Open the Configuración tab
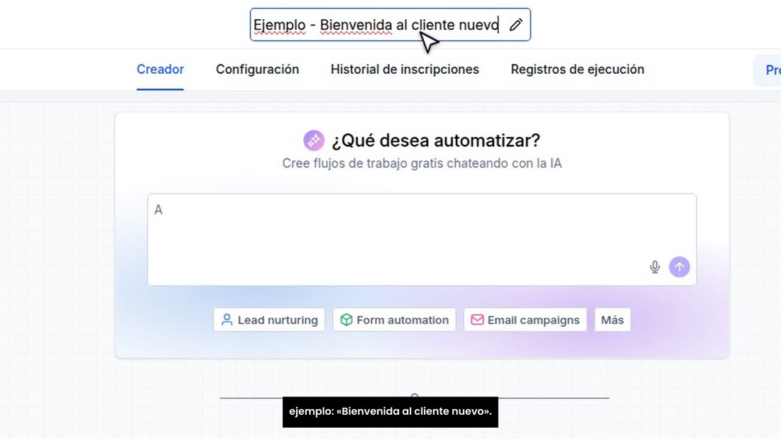This screenshot has width=781, height=439. click(257, 70)
